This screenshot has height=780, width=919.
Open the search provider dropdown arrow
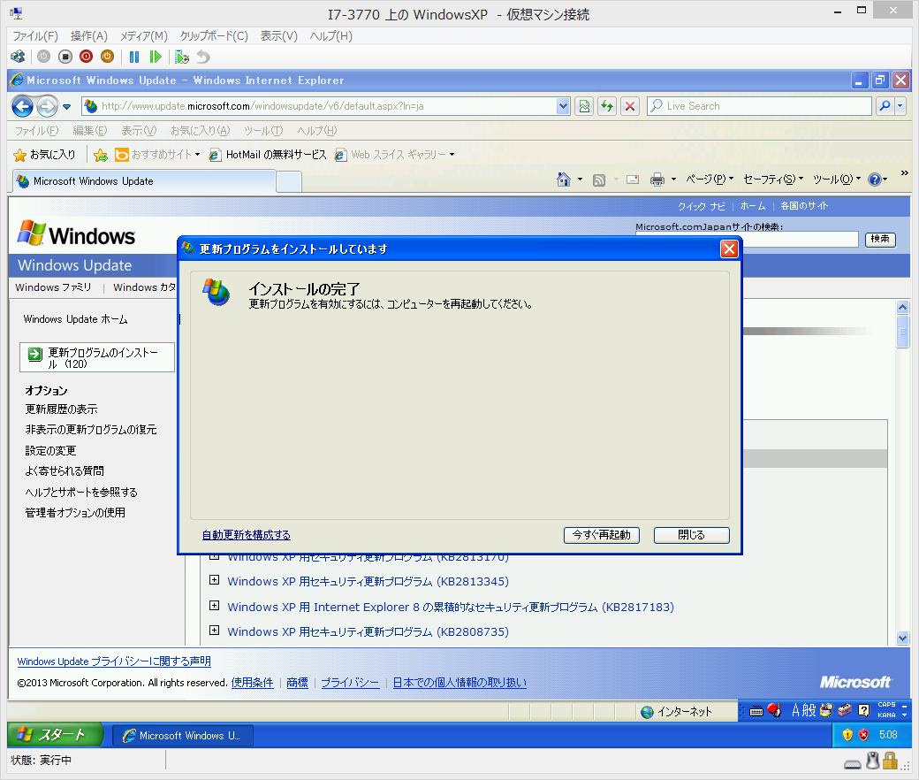900,106
